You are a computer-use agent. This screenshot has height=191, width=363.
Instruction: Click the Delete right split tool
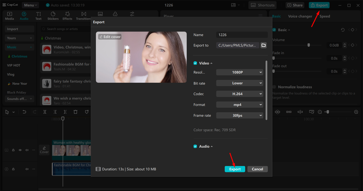click(x=65, y=112)
